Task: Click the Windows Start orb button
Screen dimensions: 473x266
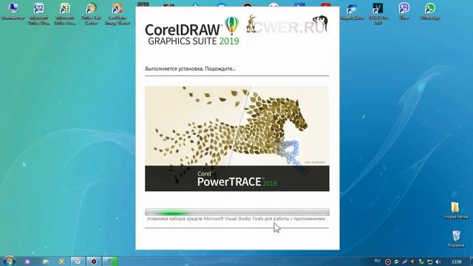Action: point(9,261)
